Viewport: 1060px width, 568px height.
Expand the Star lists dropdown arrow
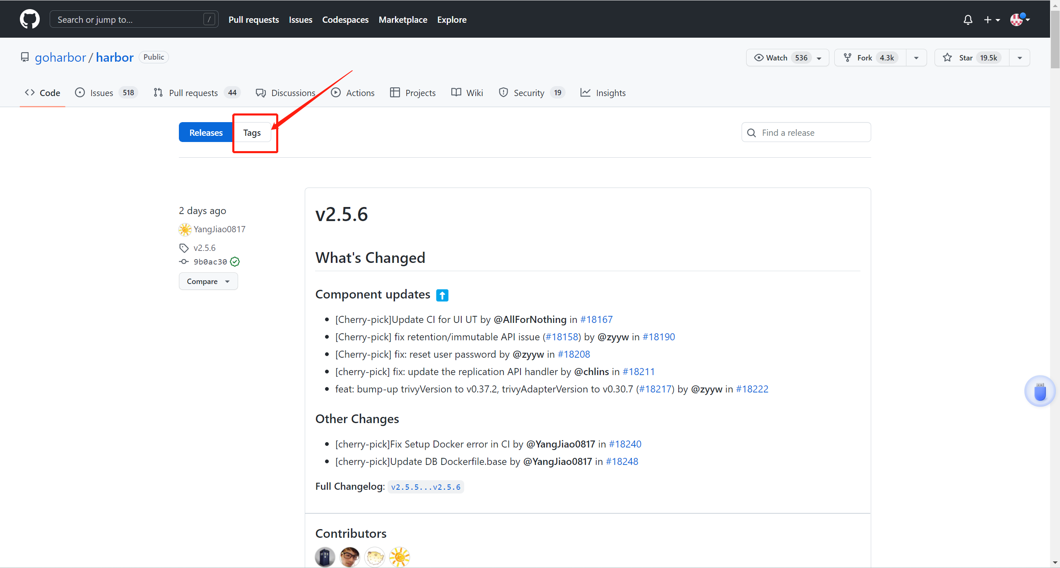click(x=1019, y=58)
